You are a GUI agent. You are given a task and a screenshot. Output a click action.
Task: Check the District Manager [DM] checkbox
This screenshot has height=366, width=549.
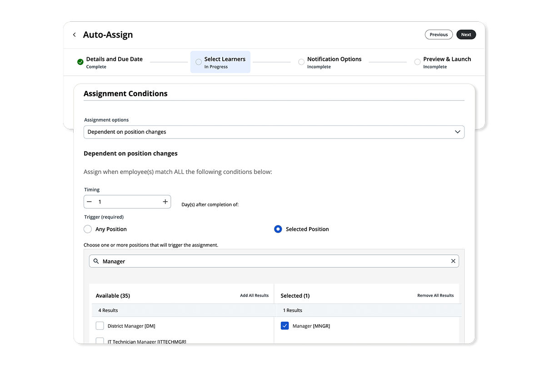click(100, 326)
